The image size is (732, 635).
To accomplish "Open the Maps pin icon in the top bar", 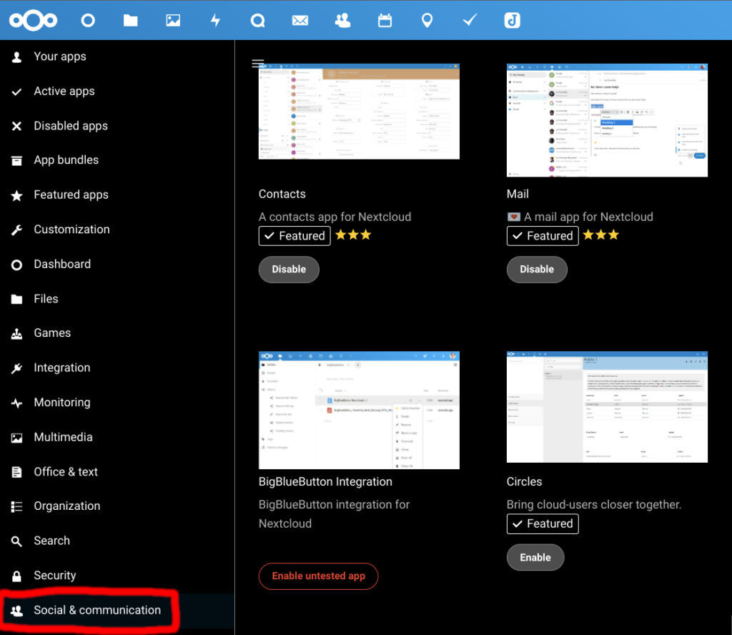I will [427, 20].
